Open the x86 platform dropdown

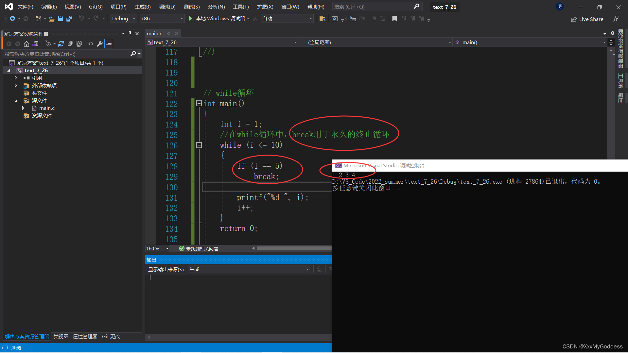click(162, 19)
